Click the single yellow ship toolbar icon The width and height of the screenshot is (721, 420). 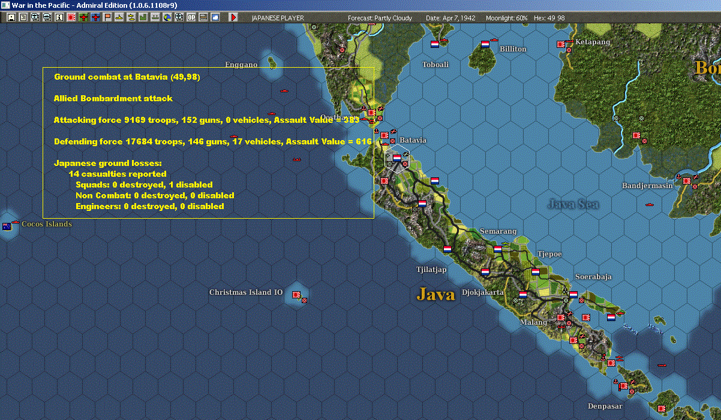tap(119, 17)
